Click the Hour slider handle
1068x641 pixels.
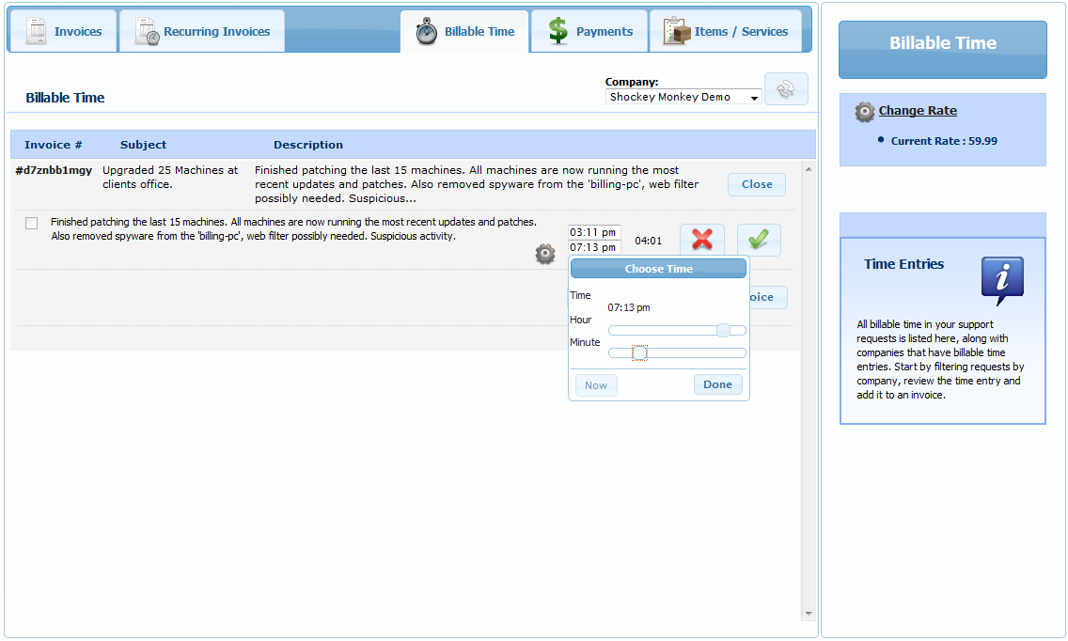pos(723,330)
